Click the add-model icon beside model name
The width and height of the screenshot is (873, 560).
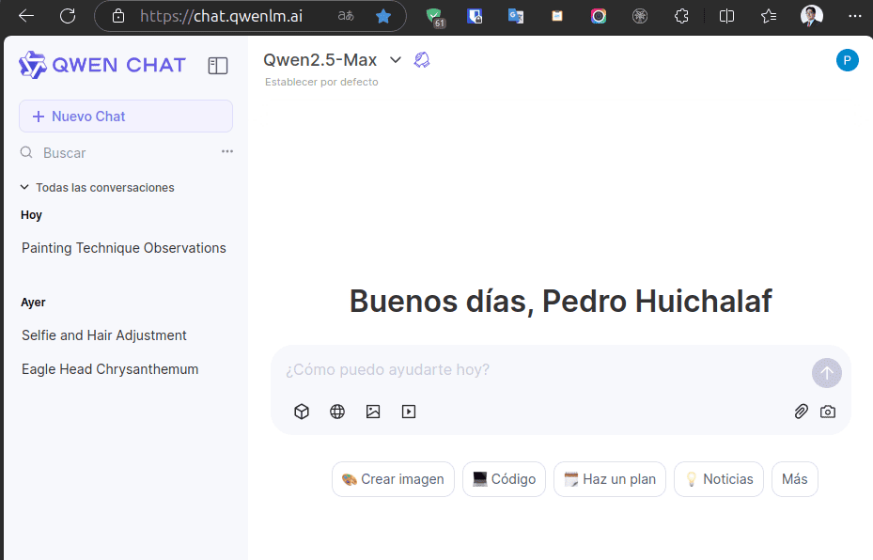(422, 60)
